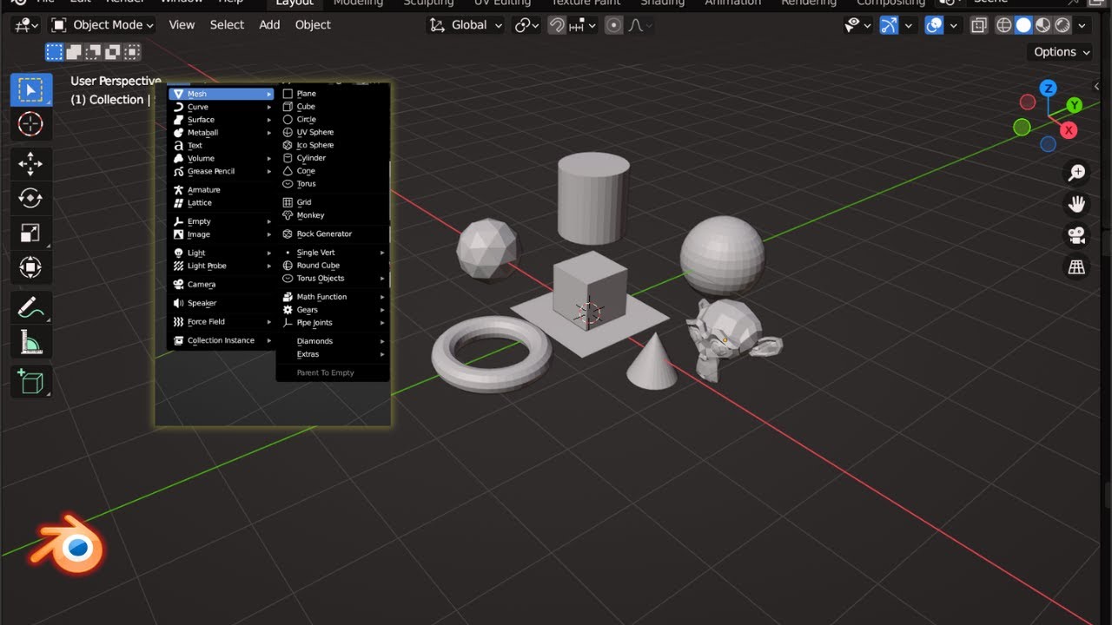
Task: Pick the Rotate tool
Action: point(30,199)
